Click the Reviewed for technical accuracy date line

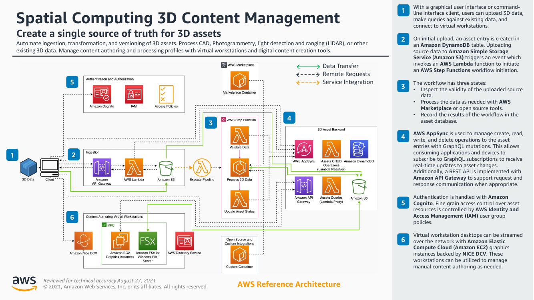[x=99, y=281]
